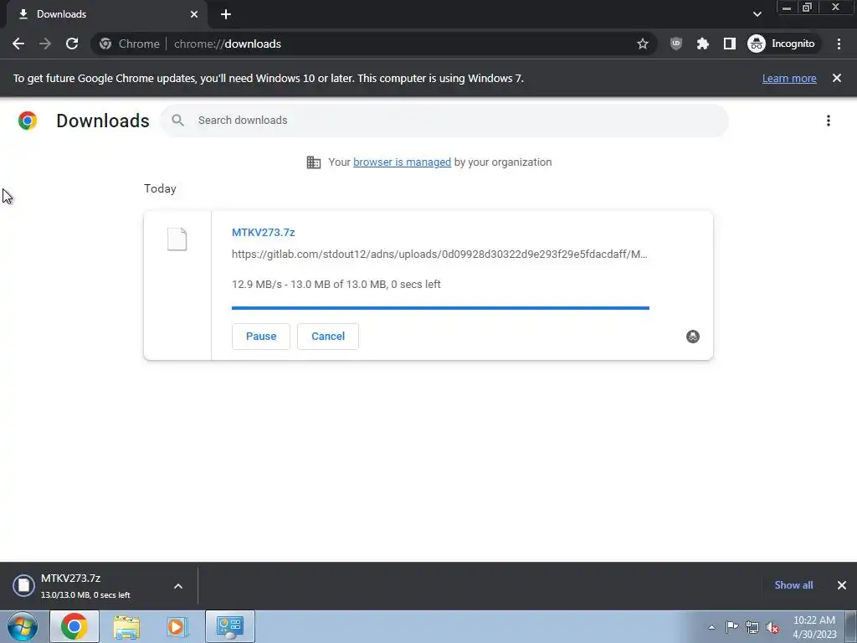Viewport: 857px width, 643px height.
Task: Close the bottom download shelf
Action: (x=842, y=585)
